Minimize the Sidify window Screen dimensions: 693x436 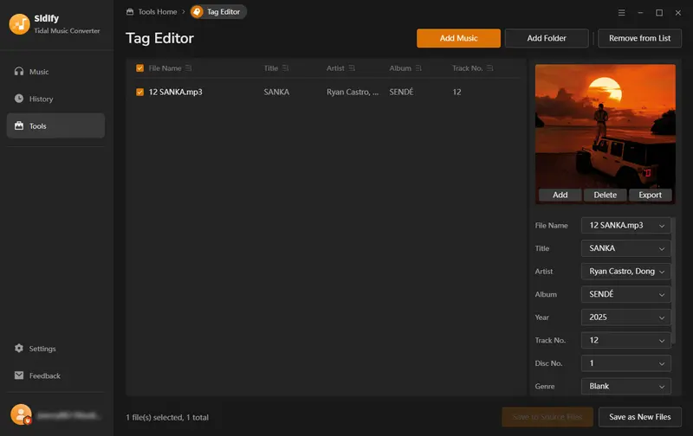coord(640,13)
